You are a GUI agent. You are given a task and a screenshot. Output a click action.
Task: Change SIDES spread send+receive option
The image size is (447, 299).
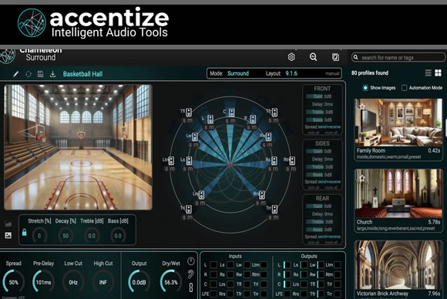coord(329,182)
